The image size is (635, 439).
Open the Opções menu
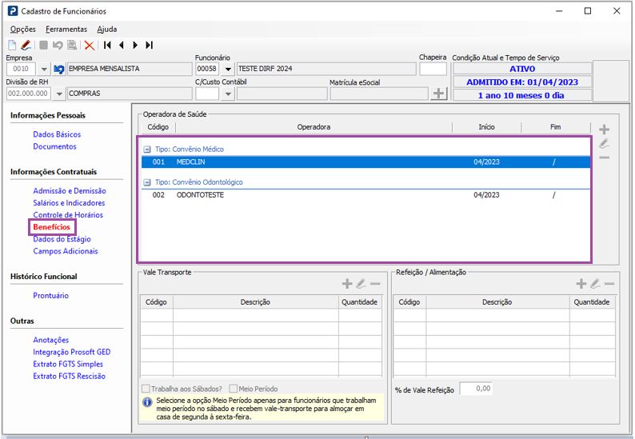(x=23, y=29)
